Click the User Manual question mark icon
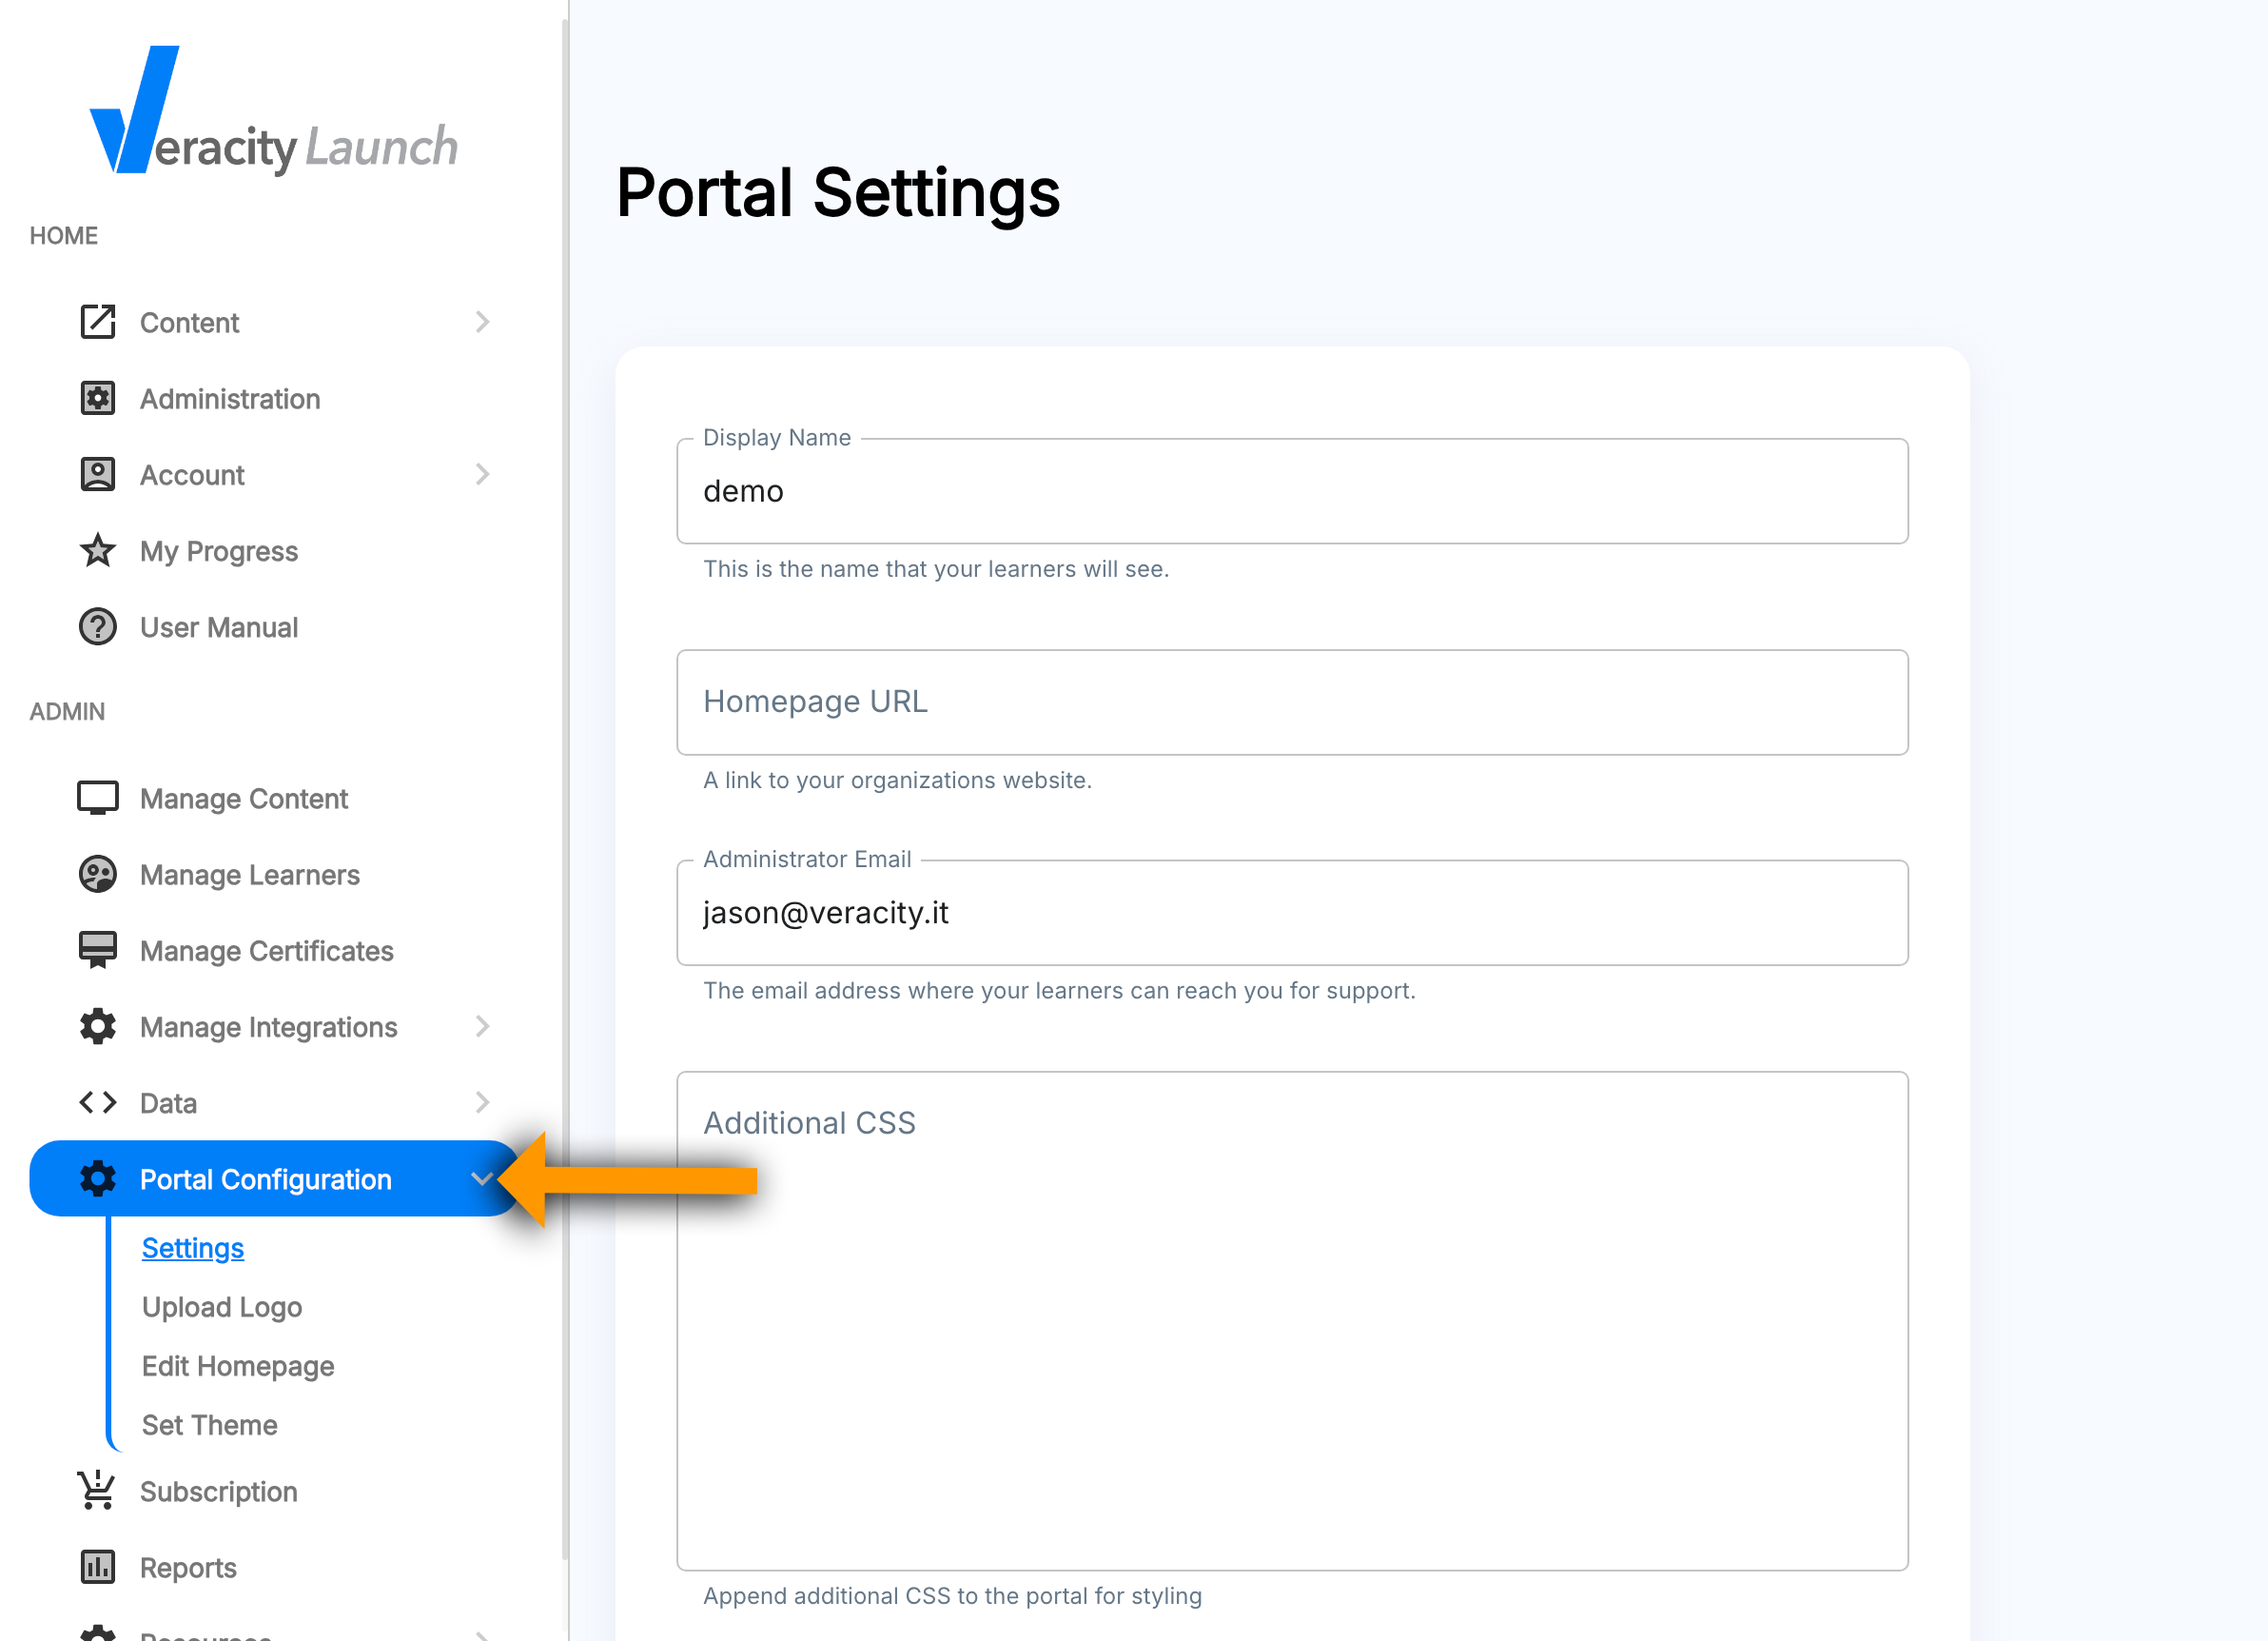This screenshot has height=1641, width=2268. pos(97,626)
